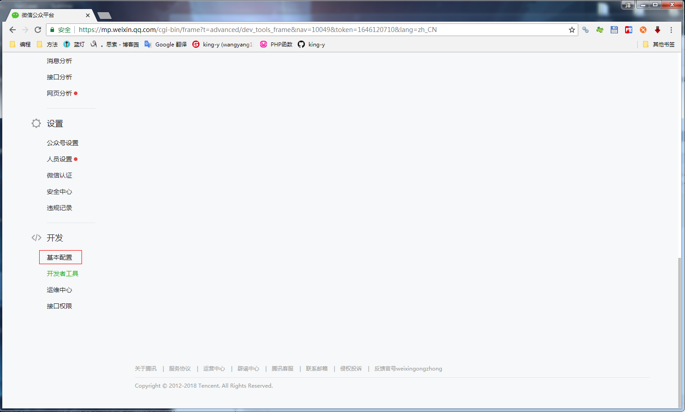Click 反馈官号weixingongzhong in the footer

[x=408, y=369]
